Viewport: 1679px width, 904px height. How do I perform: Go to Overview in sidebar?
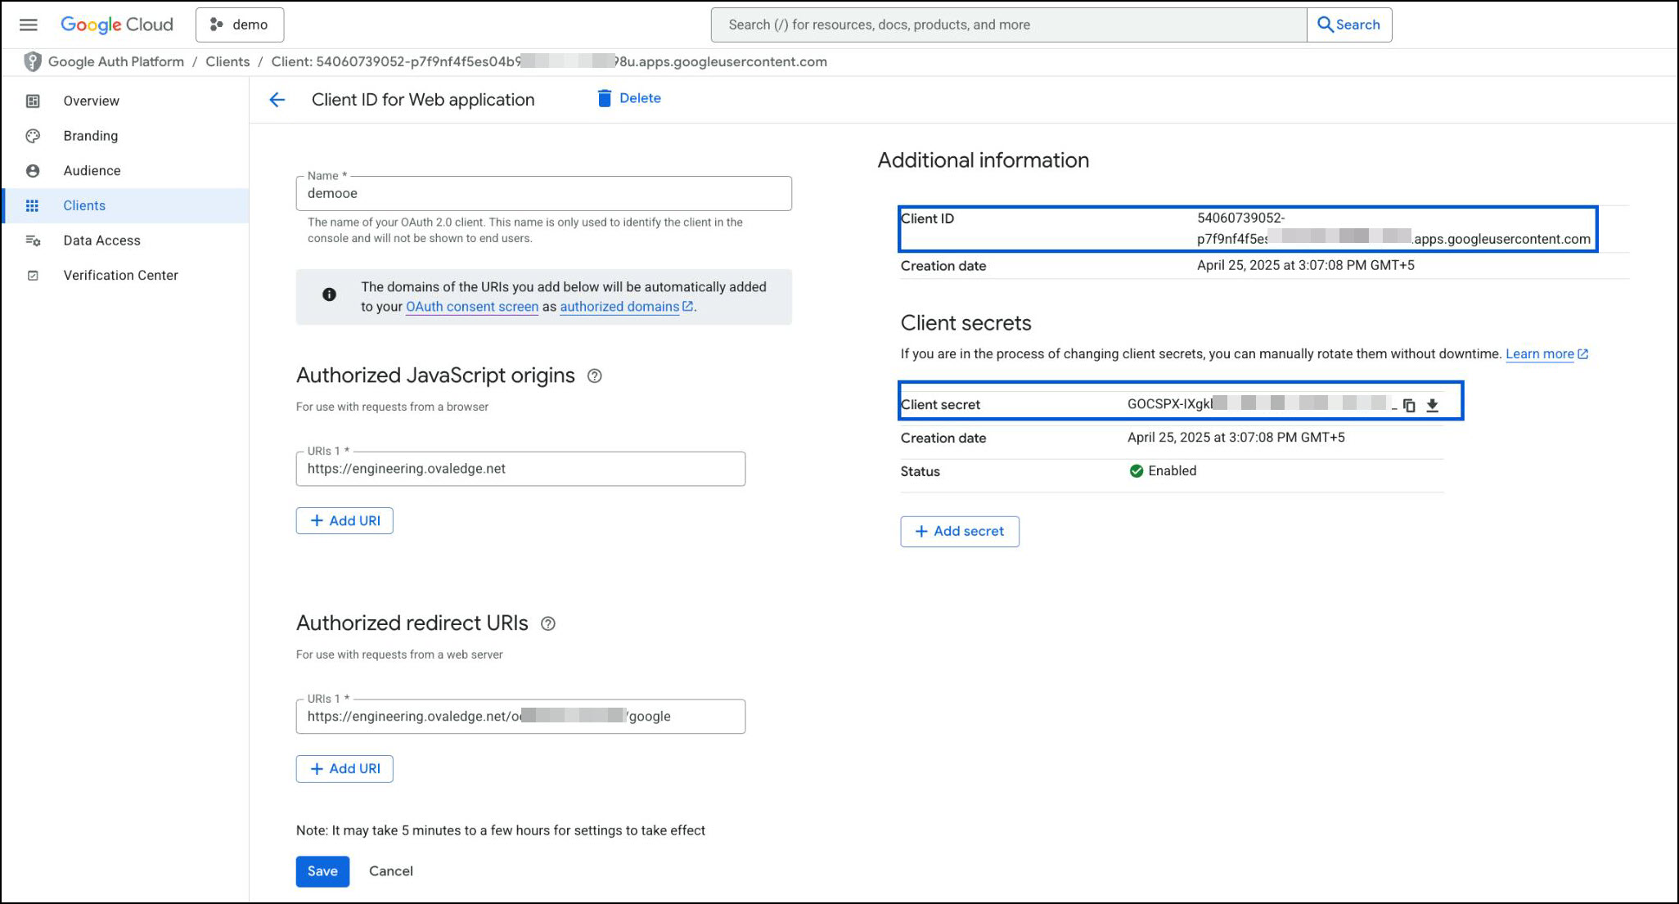coord(91,101)
